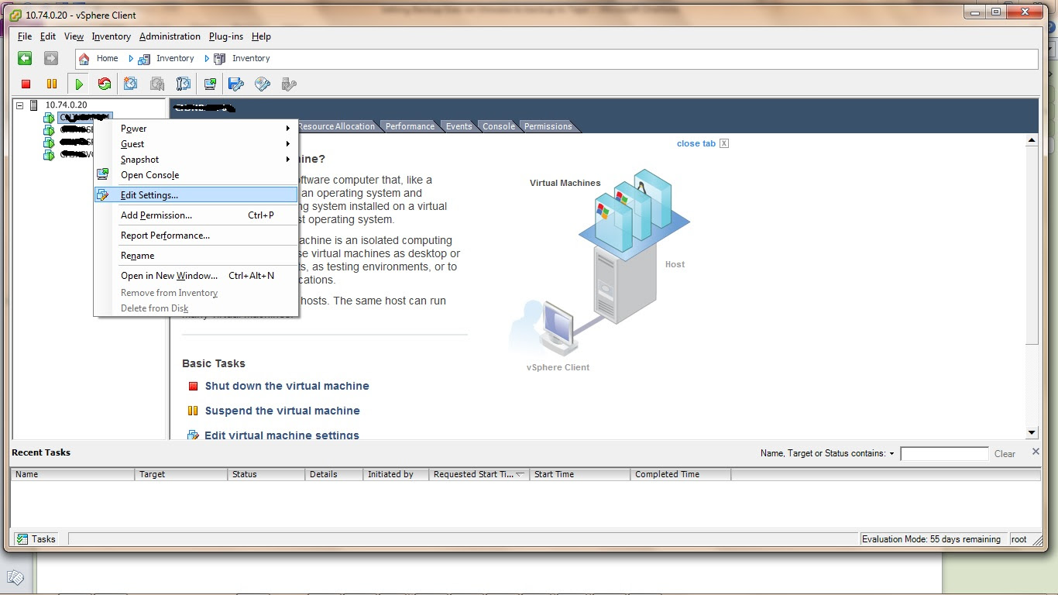Open the Administration menu
The width and height of the screenshot is (1058, 595).
coord(170,36)
